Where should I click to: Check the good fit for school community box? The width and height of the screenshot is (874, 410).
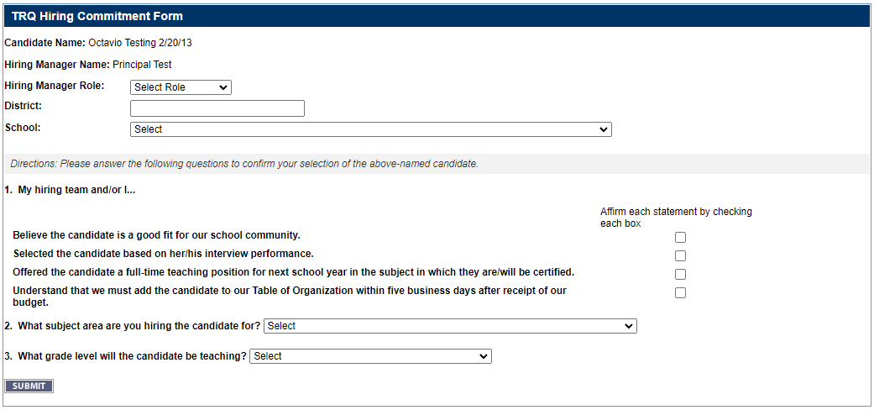[680, 238]
